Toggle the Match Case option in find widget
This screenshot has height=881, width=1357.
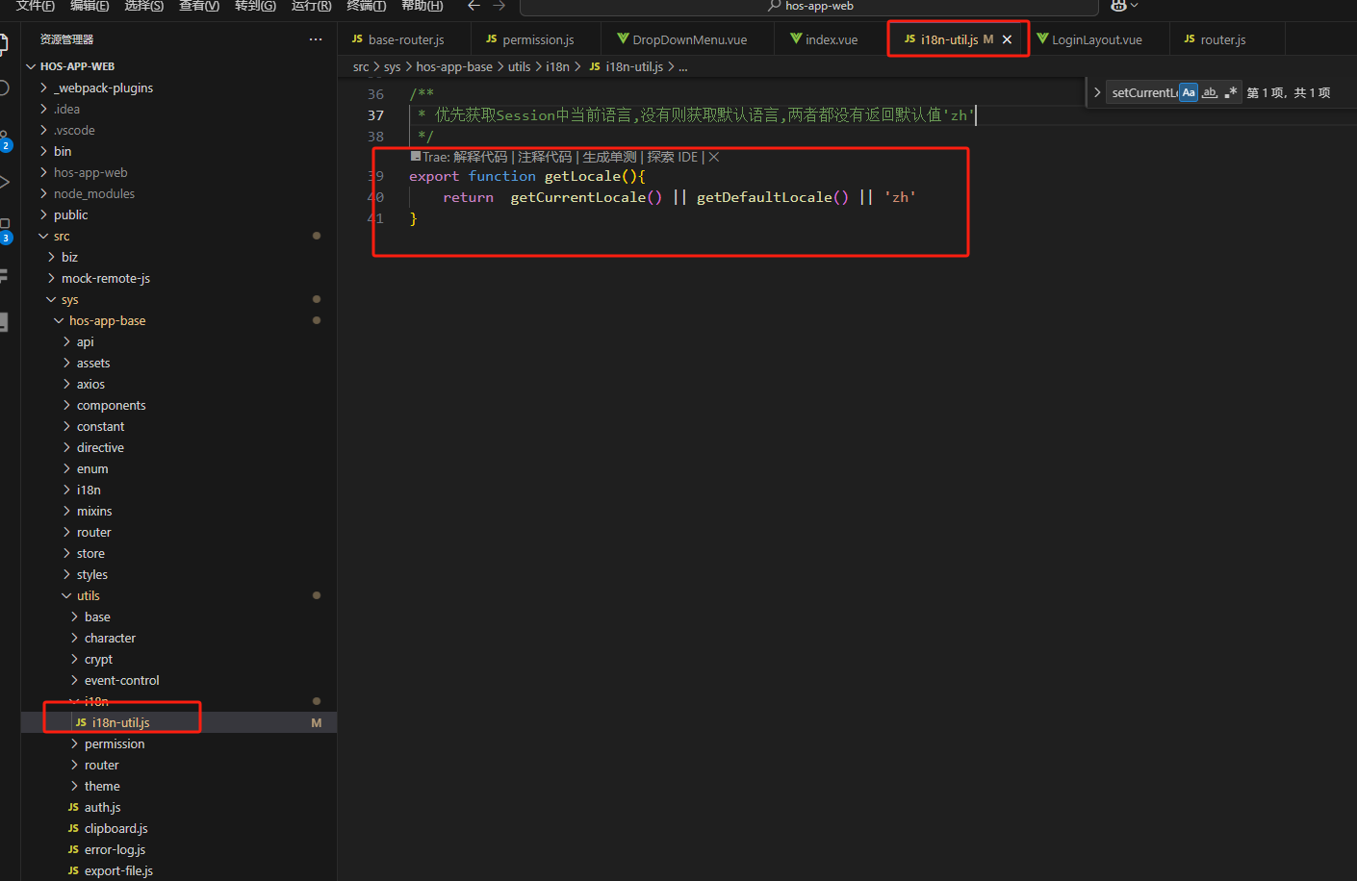click(1189, 92)
